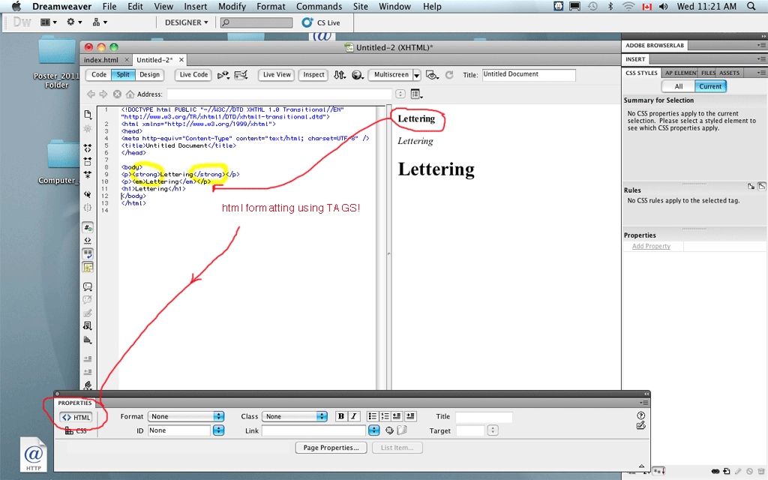
Task: Click the unordered list icon in Properties
Action: [373, 416]
